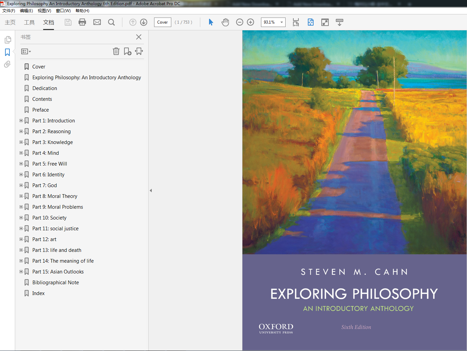Go to previous page arrow icon
The height and width of the screenshot is (351, 467).
click(133, 22)
